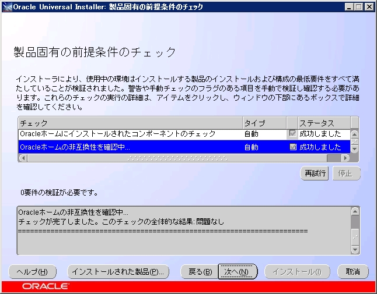Image resolution: width=377 pixels, height=294 pixels.
Task: Proceed with the 次へ(N) button
Action: 238,272
